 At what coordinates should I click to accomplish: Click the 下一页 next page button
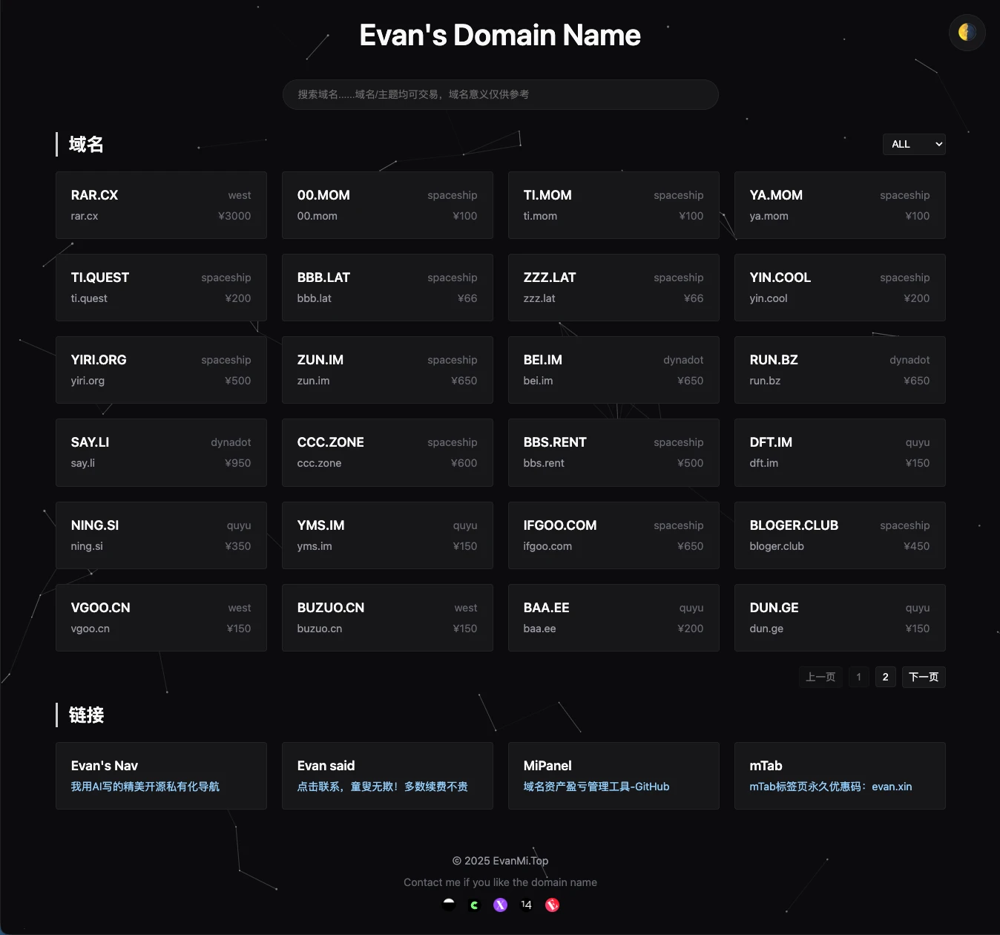point(923,677)
